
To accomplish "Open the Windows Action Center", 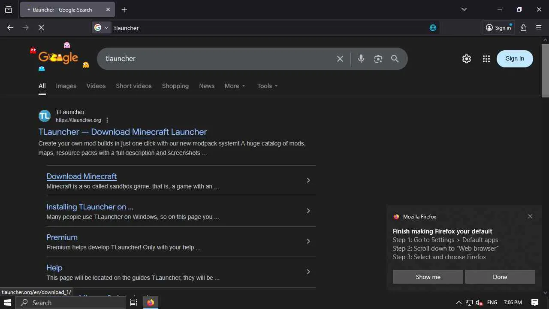I will coord(535,303).
